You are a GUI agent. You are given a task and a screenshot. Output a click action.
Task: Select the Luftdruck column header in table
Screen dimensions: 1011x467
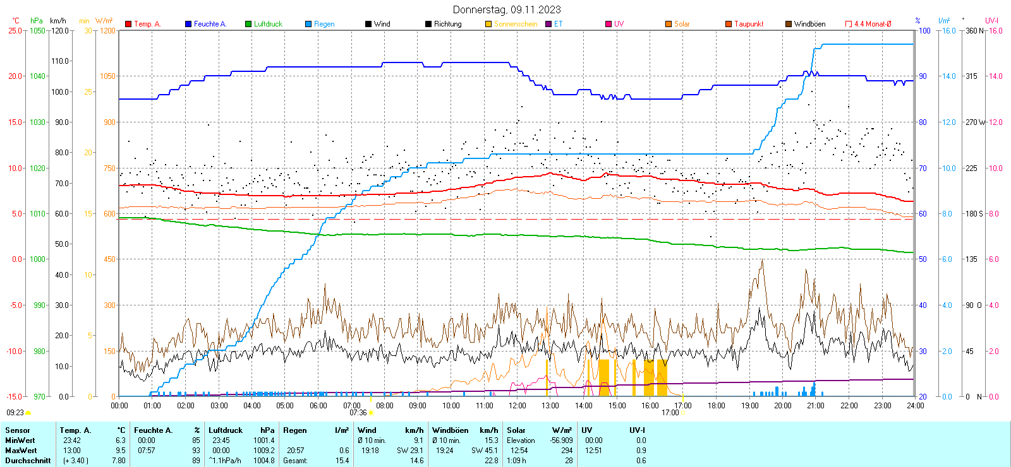coord(226,430)
